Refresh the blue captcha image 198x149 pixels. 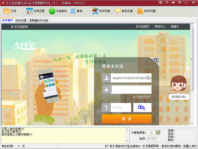coord(143,107)
